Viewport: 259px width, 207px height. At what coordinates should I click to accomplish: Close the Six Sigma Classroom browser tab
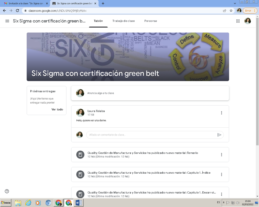tap(95, 4)
